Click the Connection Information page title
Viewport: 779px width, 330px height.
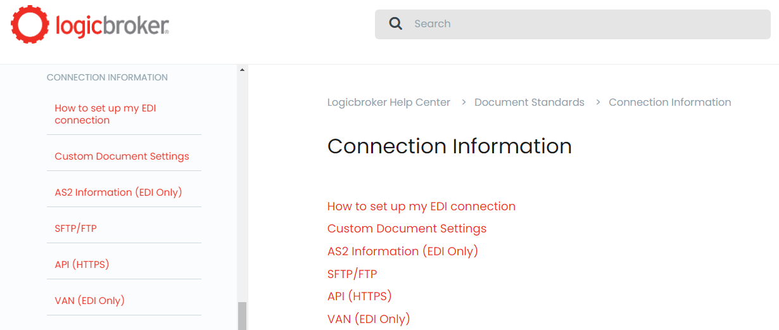click(x=450, y=146)
